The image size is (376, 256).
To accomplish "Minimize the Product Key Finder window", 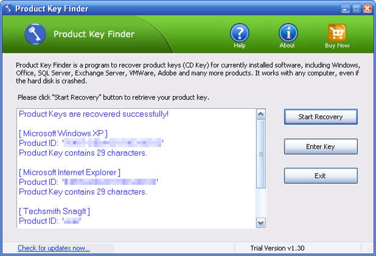I will tap(345, 8).
